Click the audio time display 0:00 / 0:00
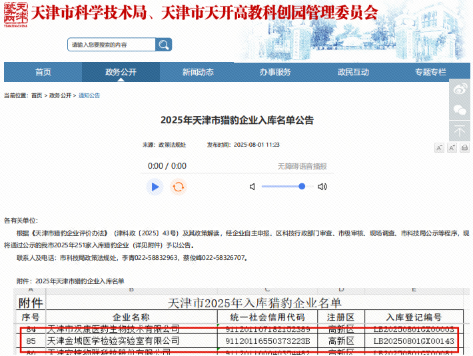The image size is (473, 356). (x=167, y=166)
